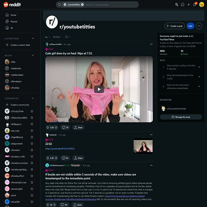
Task: Click the community more options ellipsis button
Action: (x=199, y=26)
